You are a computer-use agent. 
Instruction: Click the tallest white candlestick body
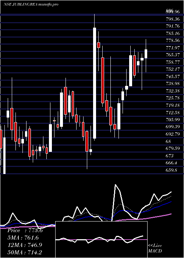point(95,83)
